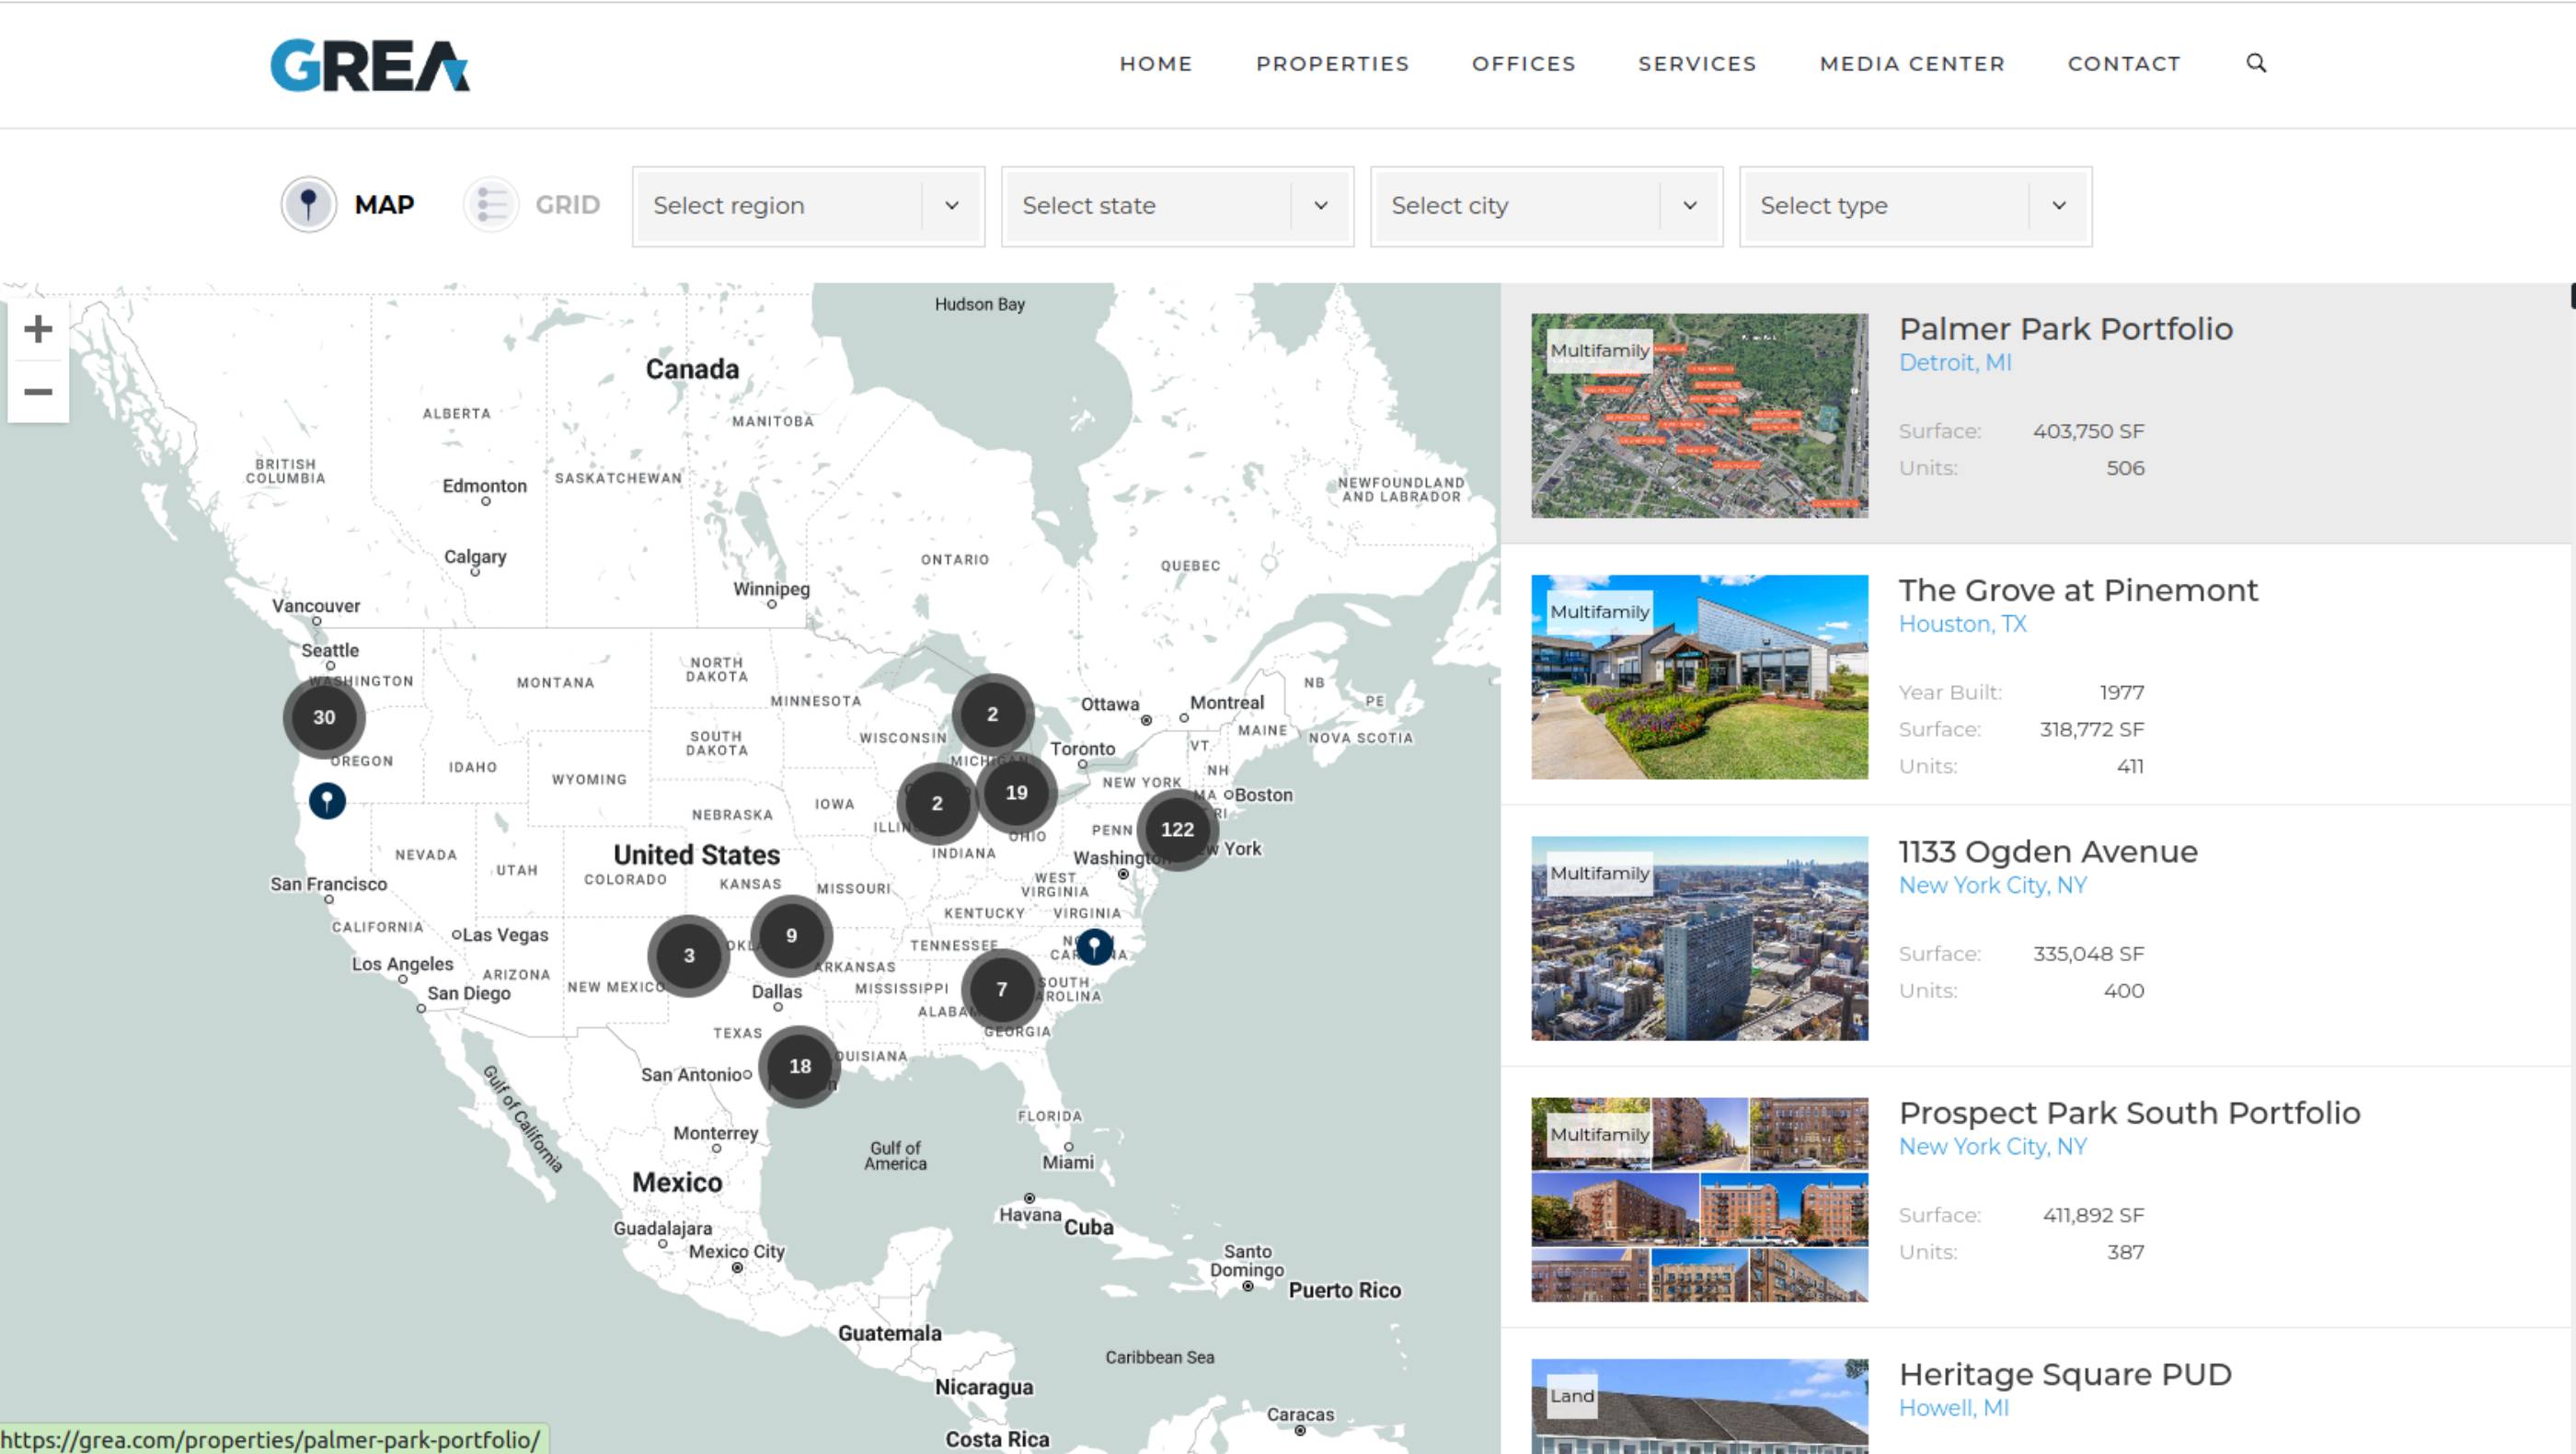Image resolution: width=2576 pixels, height=1454 pixels.
Task: Click the 1133 Ogden Avenue skyline thumbnail
Action: [x=1699, y=938]
